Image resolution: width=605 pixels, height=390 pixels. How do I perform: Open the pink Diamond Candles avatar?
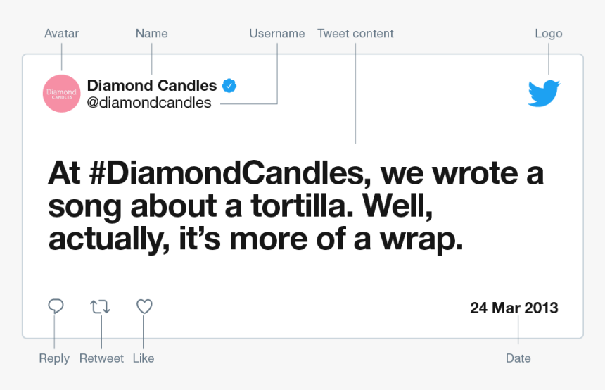(x=61, y=93)
